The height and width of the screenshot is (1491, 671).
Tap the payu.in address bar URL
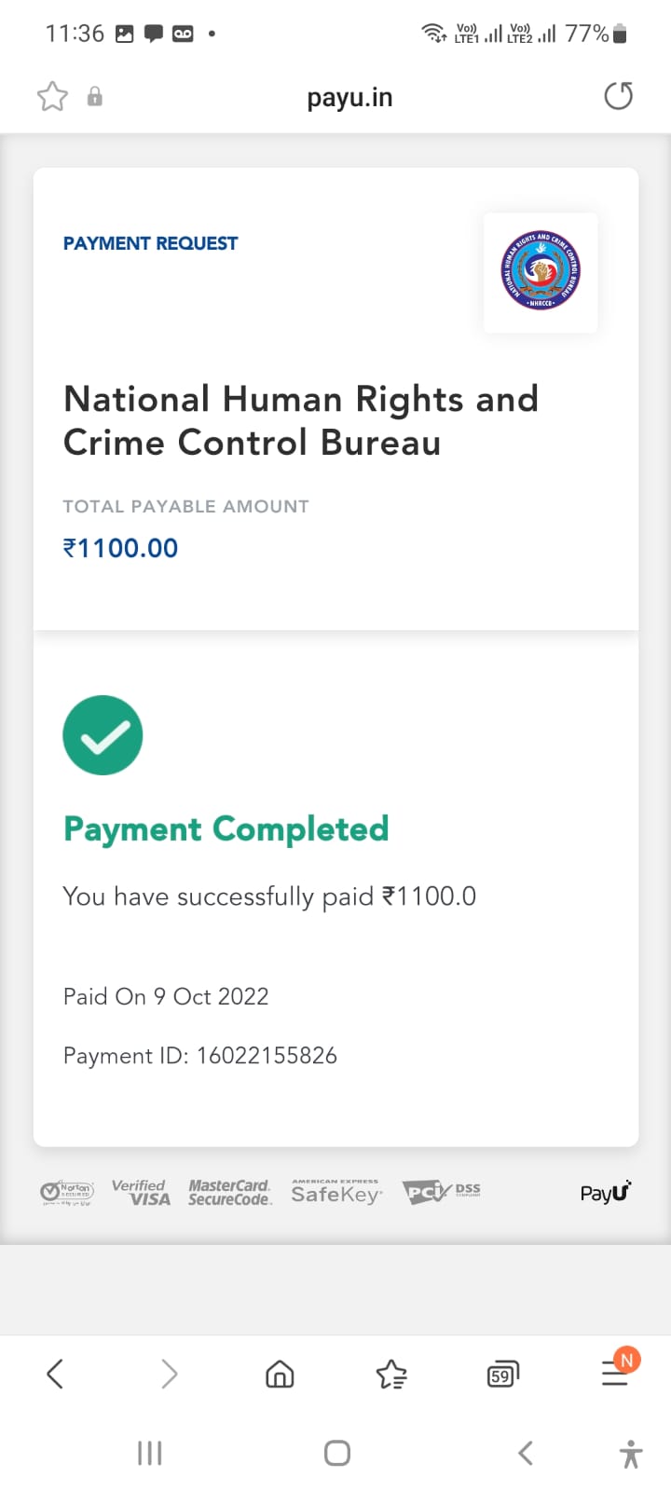click(x=349, y=98)
